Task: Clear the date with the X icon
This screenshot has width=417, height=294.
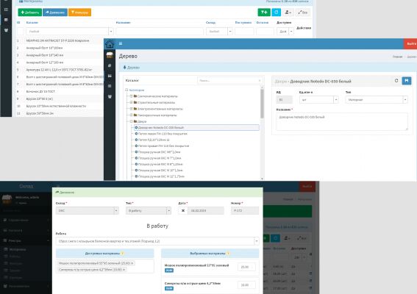Action: (x=182, y=210)
